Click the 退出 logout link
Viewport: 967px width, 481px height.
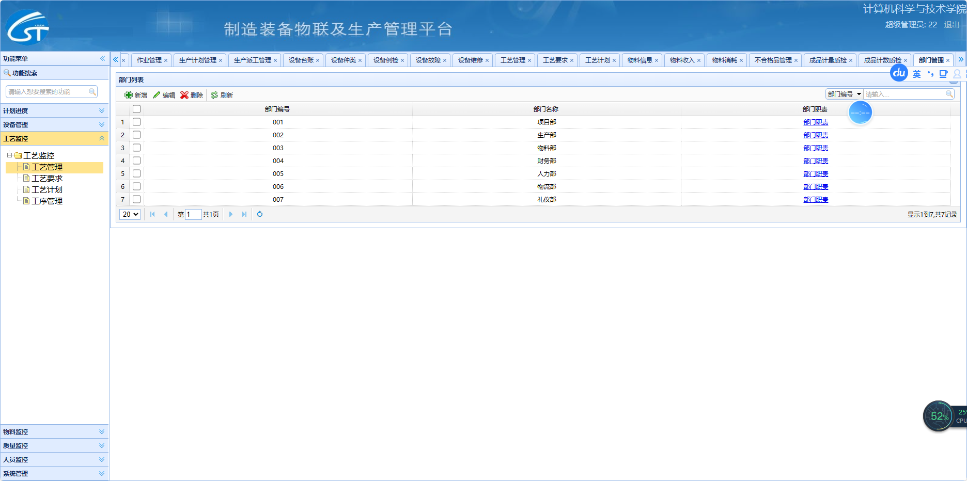click(x=952, y=25)
